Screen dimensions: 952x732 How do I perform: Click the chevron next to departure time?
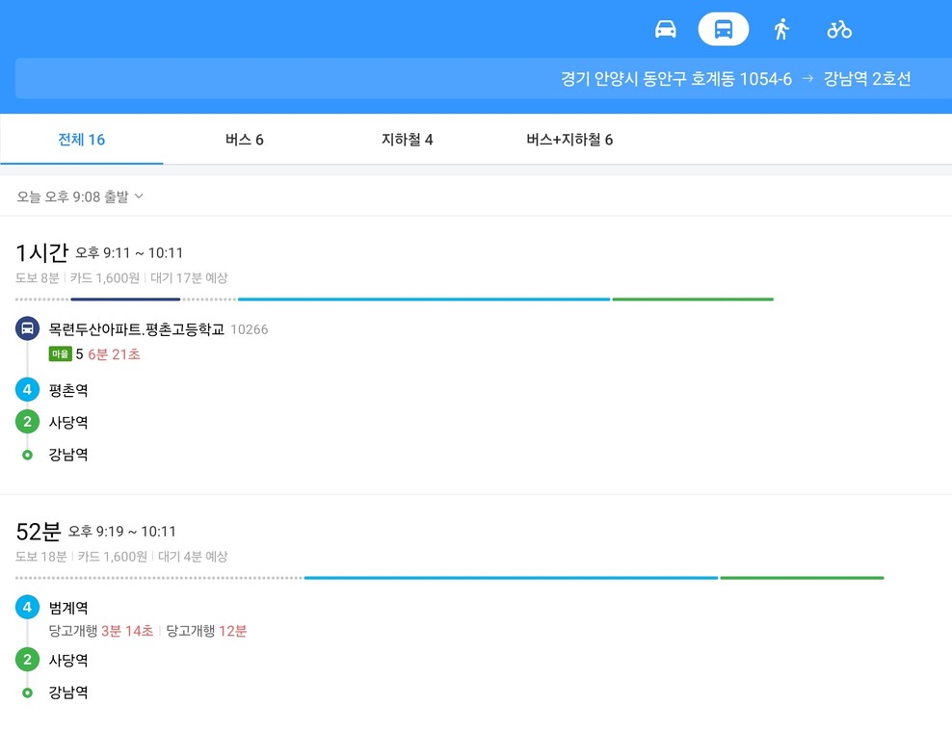[139, 196]
